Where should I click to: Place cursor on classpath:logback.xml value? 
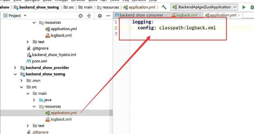[x=187, y=28]
